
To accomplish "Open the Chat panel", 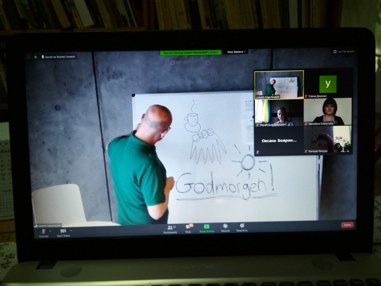I will tap(188, 228).
